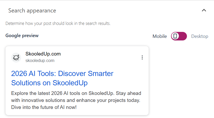The height and width of the screenshot is (118, 214).
Task: Click the SkooledUp planet favicon icon
Action: (16, 57)
